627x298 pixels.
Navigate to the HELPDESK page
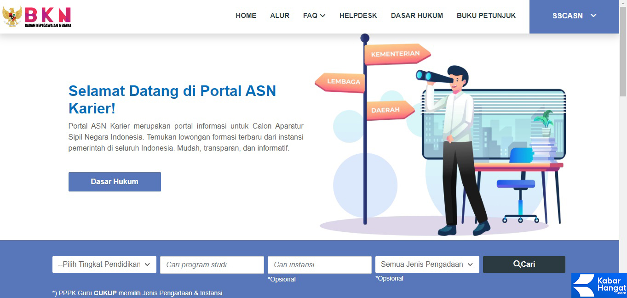(358, 15)
